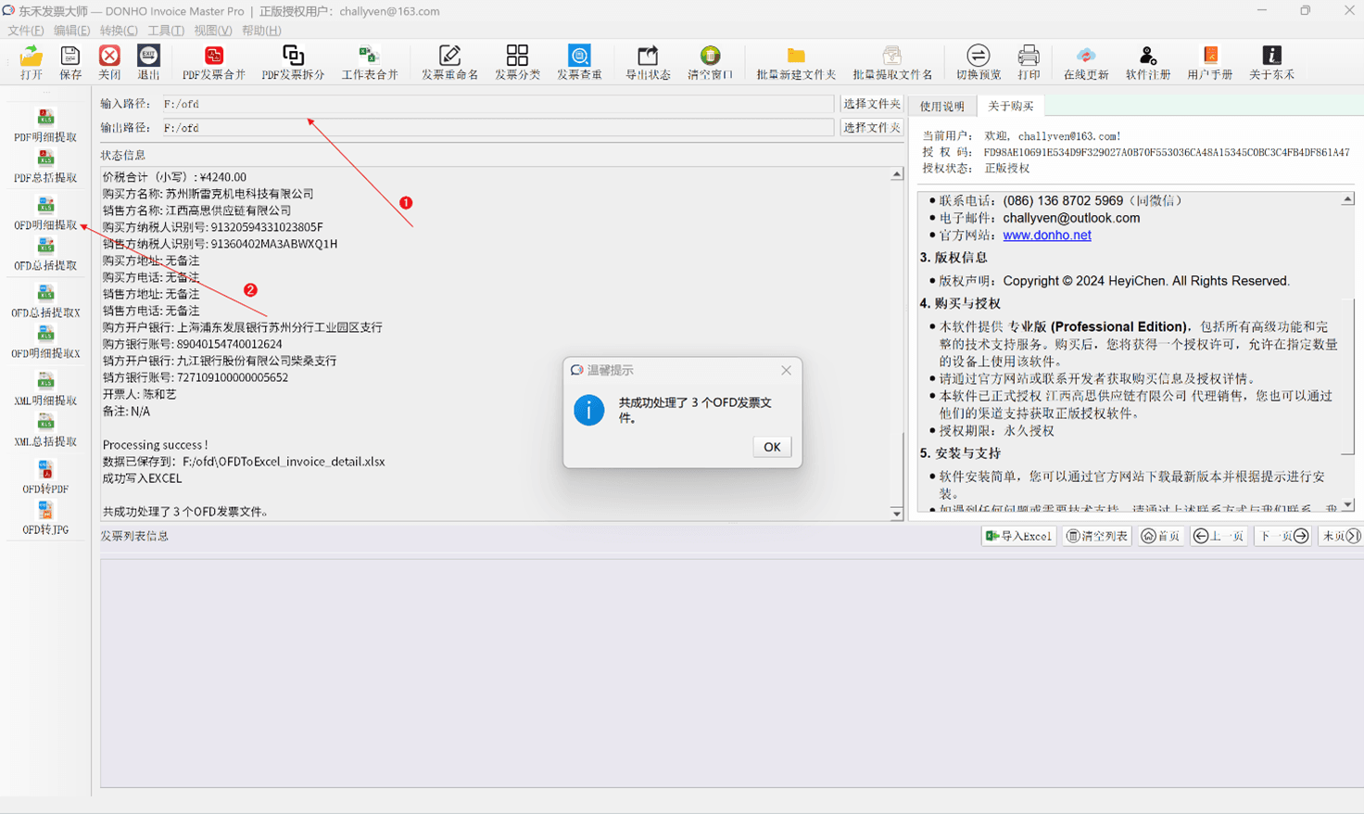Click 选择文件夹 beside the input path
This screenshot has height=814, width=1364.
(872, 104)
